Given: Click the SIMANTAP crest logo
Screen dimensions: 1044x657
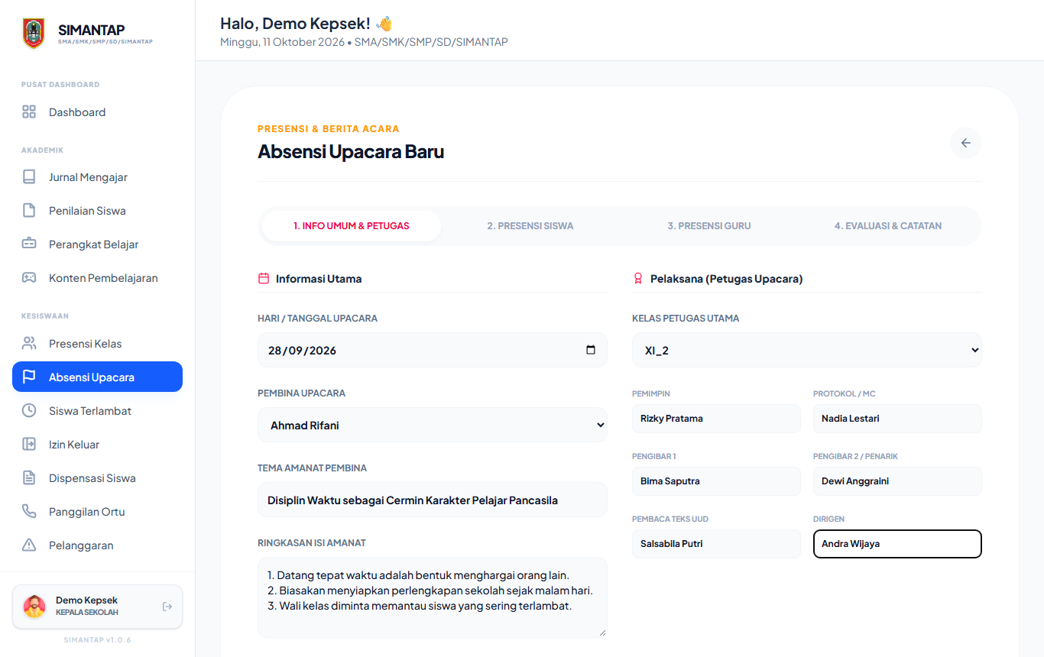Looking at the screenshot, I should [x=34, y=34].
